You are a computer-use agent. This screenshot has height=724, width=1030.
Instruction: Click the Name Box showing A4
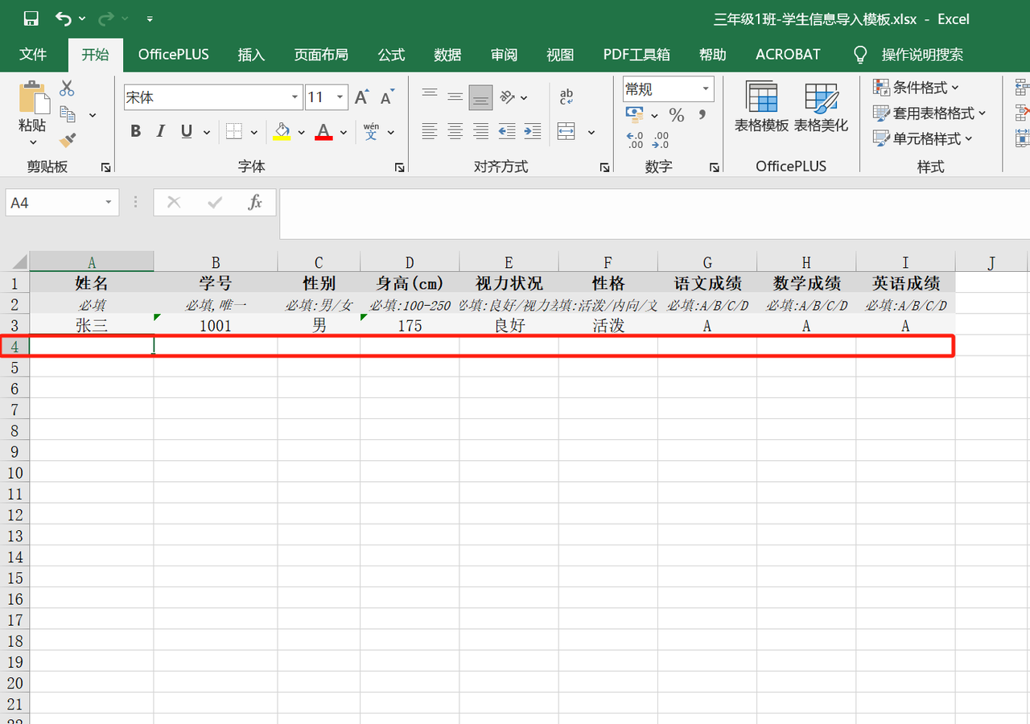52,202
